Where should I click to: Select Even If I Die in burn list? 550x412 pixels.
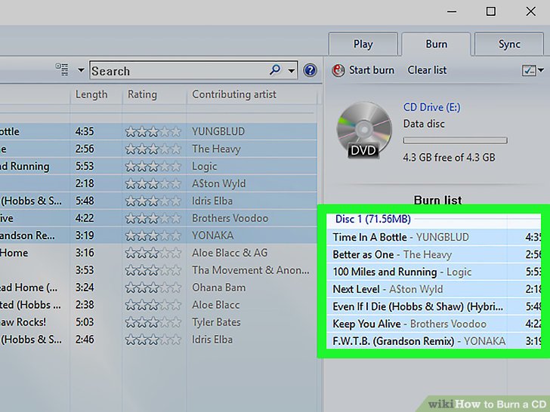(434, 306)
